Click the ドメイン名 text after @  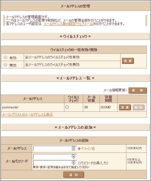tap(88, 148)
